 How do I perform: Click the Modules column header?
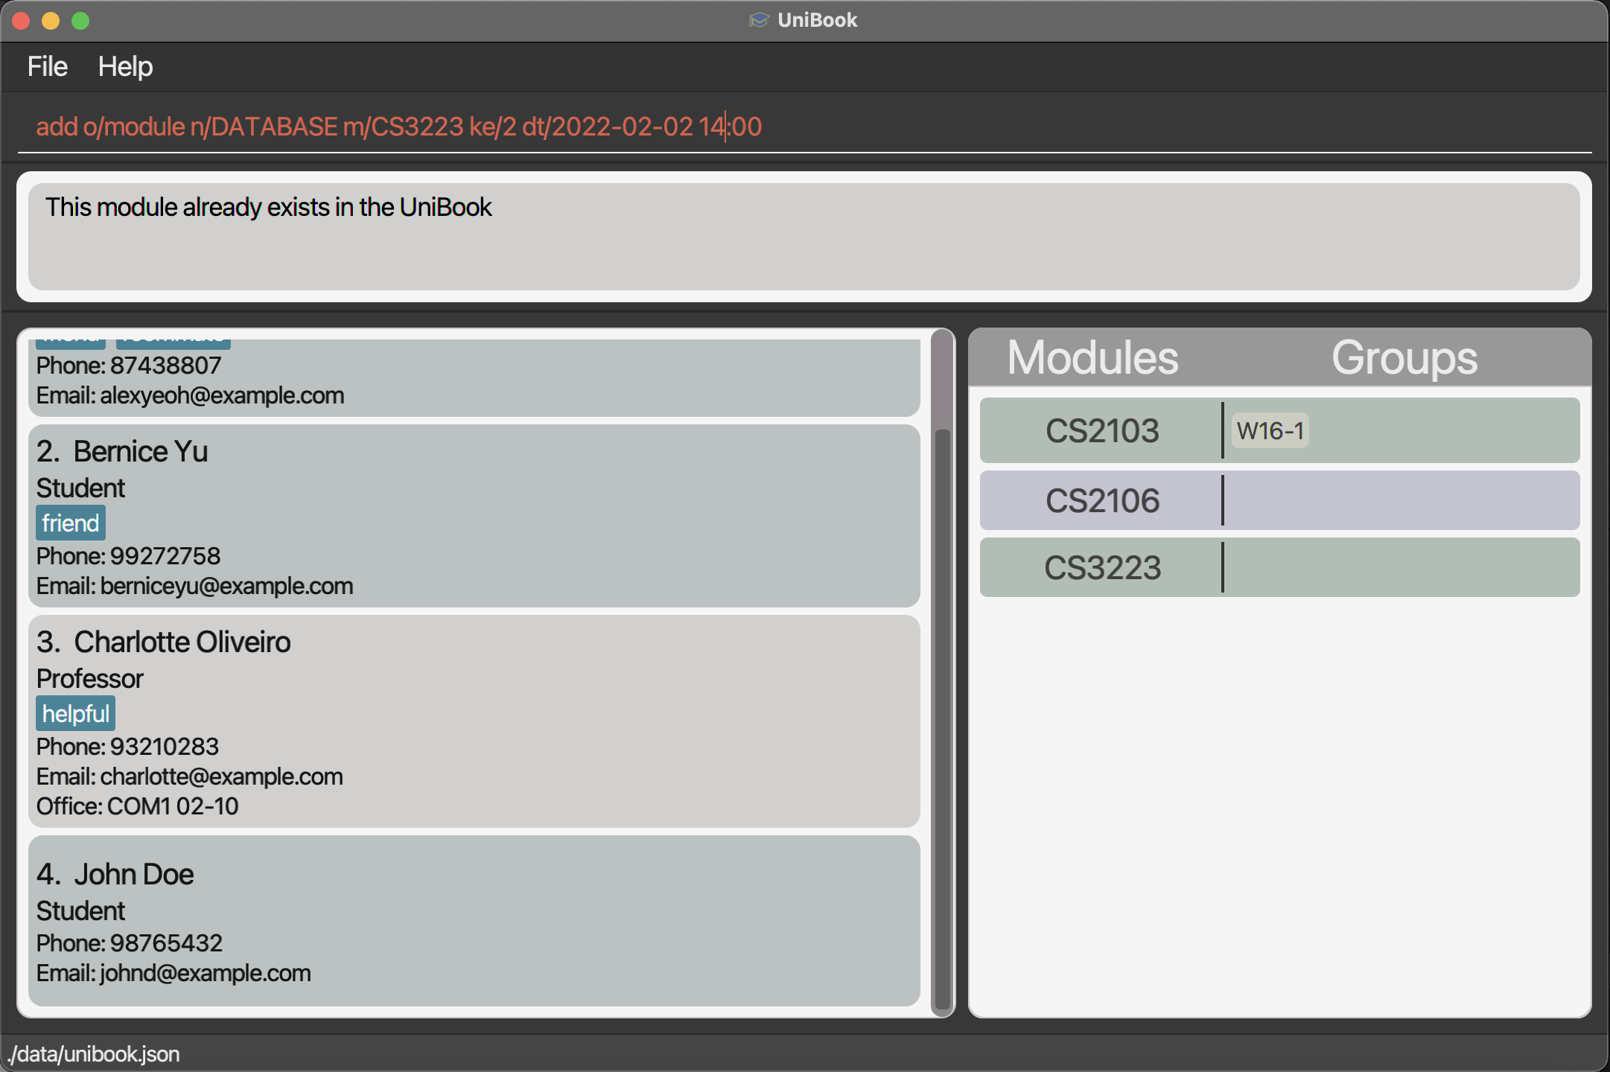1092,358
